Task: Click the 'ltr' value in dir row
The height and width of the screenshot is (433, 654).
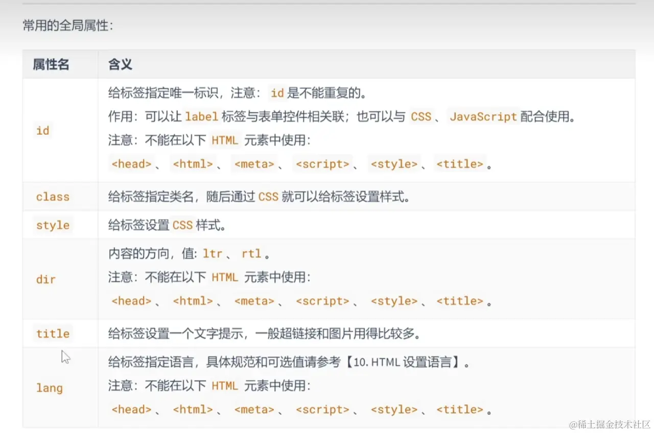Action: 213,253
